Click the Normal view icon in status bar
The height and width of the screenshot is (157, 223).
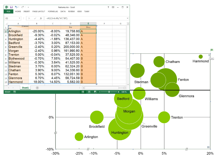tap(83, 92)
